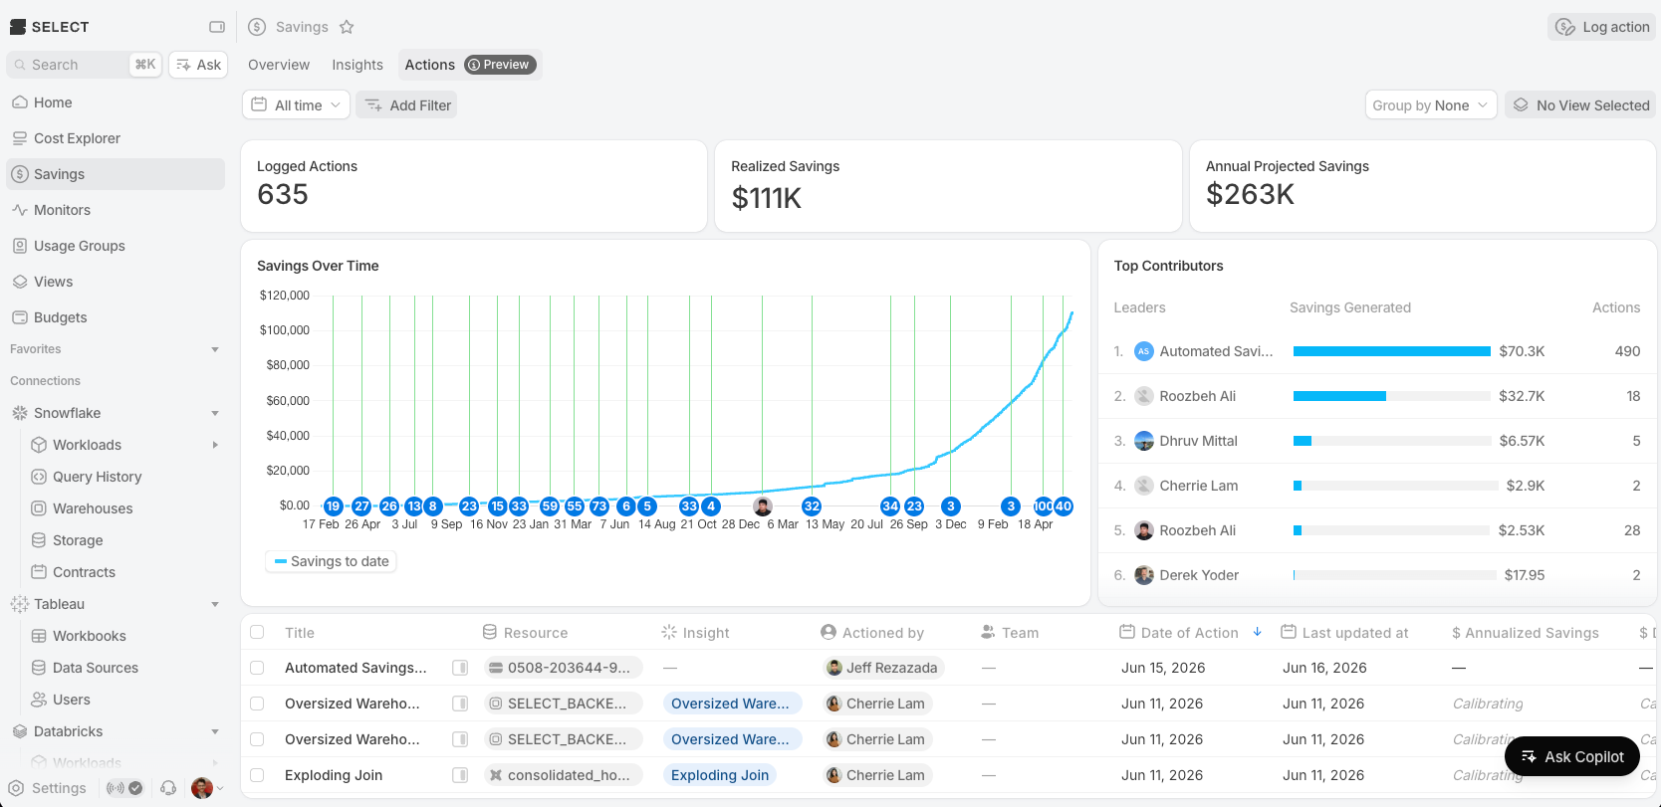Image resolution: width=1661 pixels, height=807 pixels.
Task: Collapse the sidebar panel icon
Action: [x=217, y=27]
